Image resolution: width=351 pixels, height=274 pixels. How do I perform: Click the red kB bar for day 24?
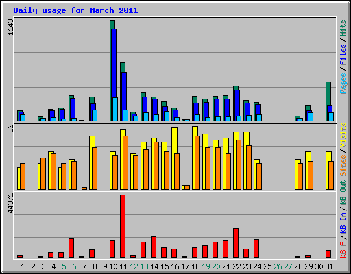tap(256, 249)
